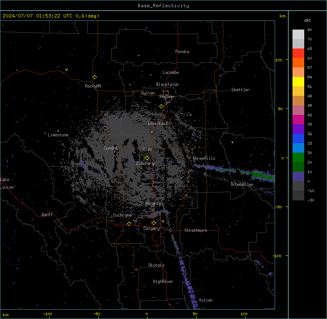Click the Sundre label

pyautogui.click(x=111, y=148)
